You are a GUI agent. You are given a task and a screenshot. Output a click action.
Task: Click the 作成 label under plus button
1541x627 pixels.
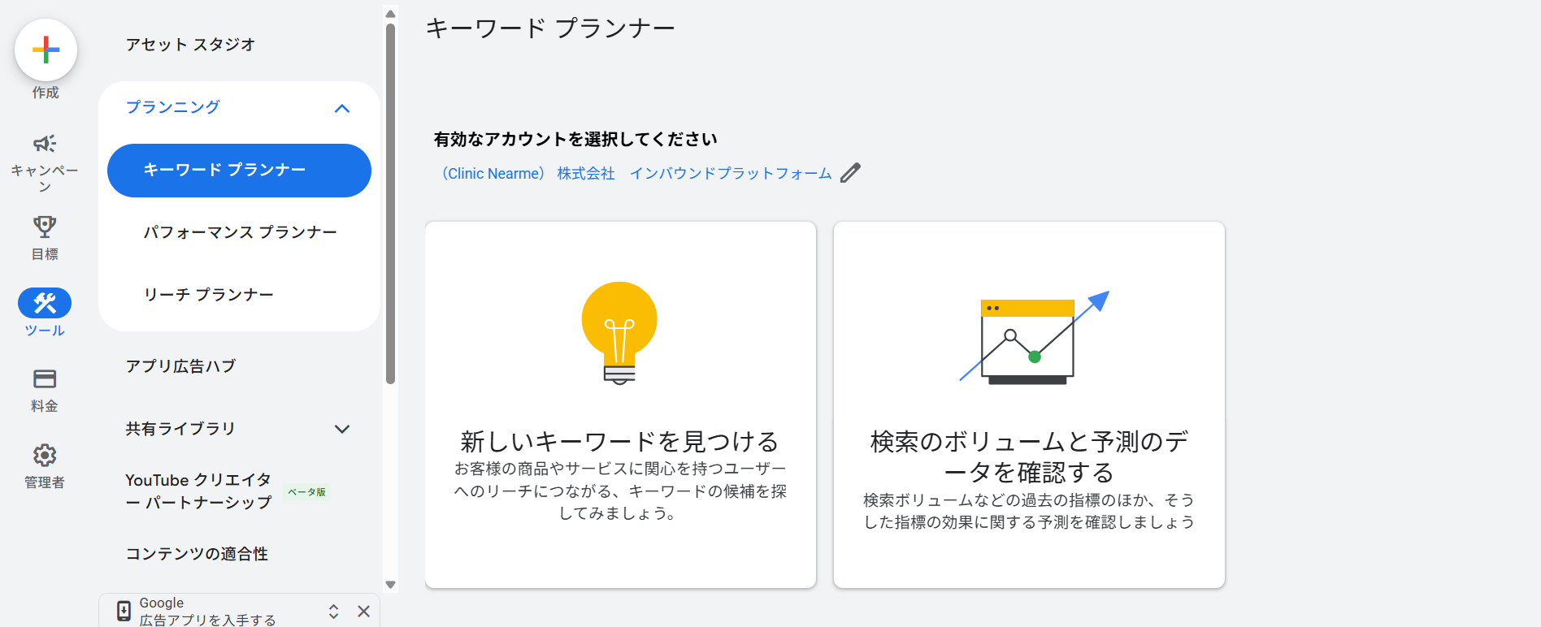pos(46,93)
